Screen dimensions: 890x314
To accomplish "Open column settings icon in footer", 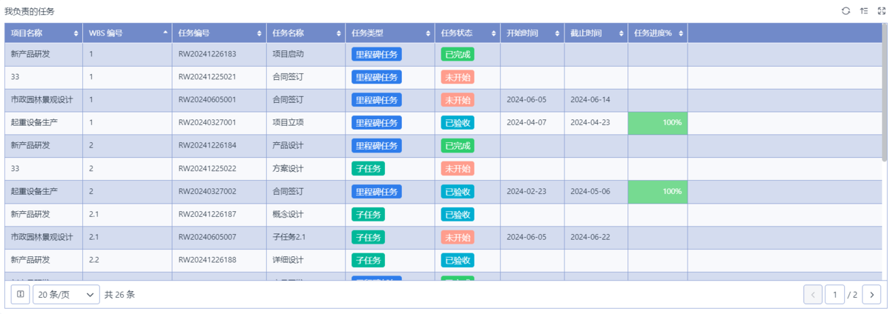I will (x=20, y=295).
